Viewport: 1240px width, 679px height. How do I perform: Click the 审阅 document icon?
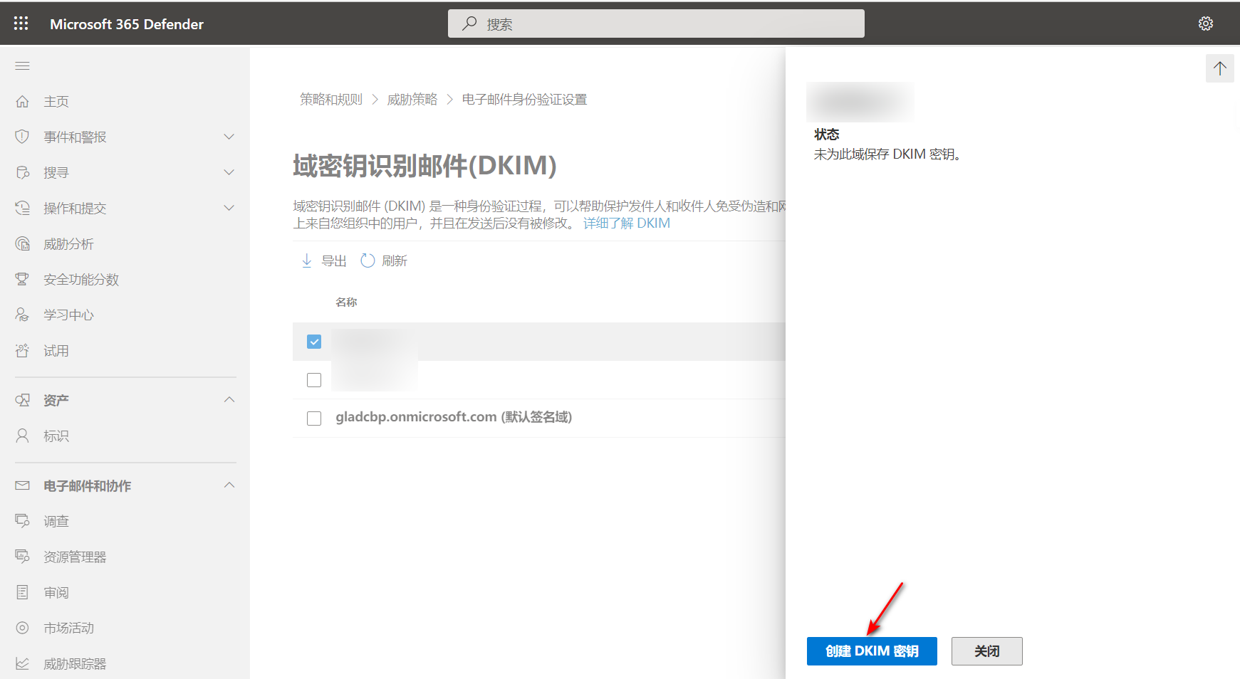click(22, 592)
